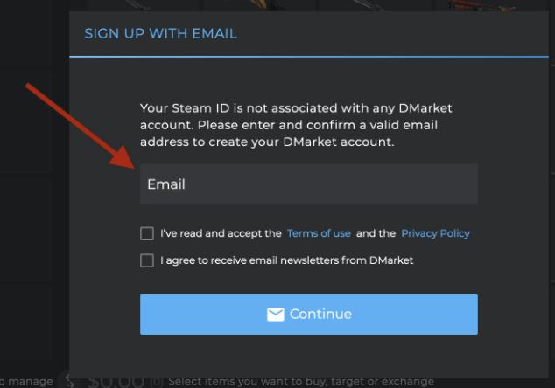Click the envelope icon on the Continue button
Viewport: 555px width, 388px height.
pos(276,315)
